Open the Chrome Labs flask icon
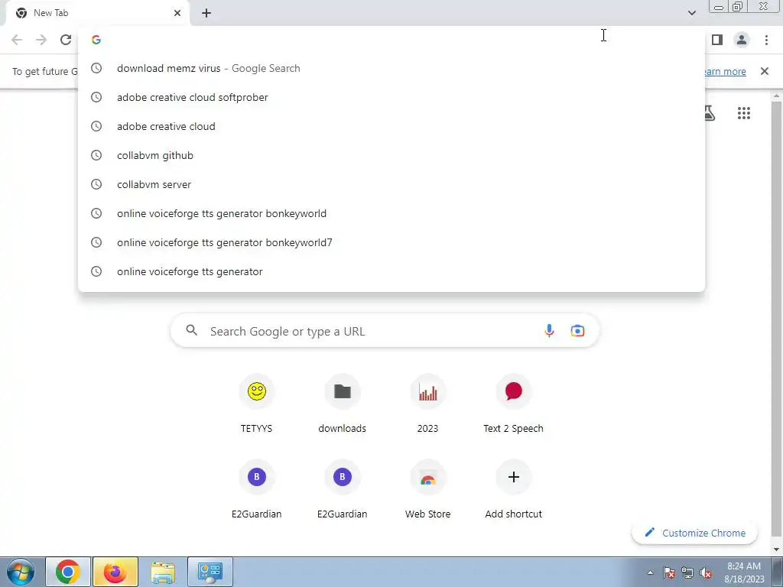Viewport: 783px width, 587px height. [x=709, y=113]
